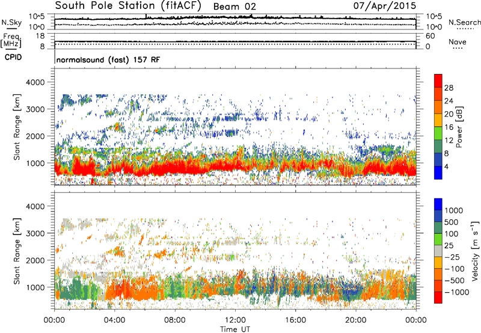Pick the gray velocity segment between 25 and -25
Viewport: 481px width, 333px height.
tap(438, 251)
